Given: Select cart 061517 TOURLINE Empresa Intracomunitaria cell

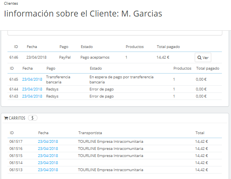Looking at the screenshot, I should click(110, 142).
